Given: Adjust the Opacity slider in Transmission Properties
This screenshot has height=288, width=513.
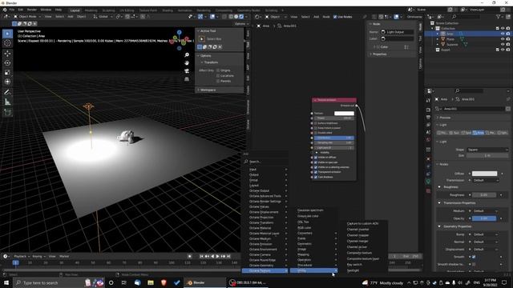Looking at the screenshot, I should click(x=484, y=218).
